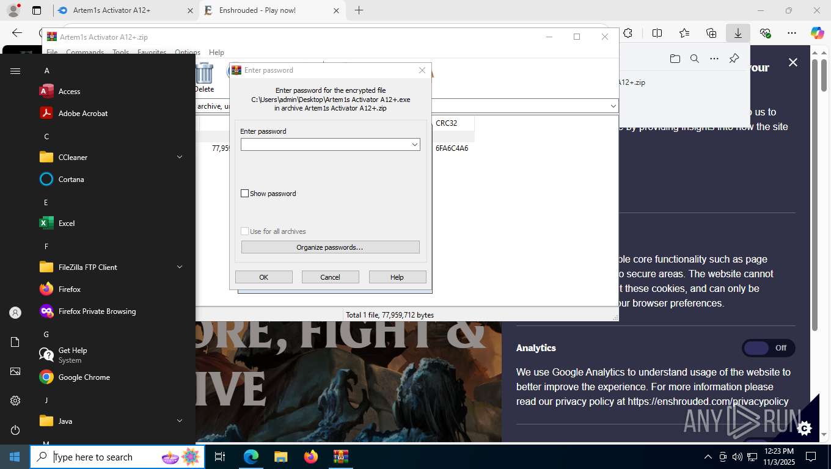
Task: Select the CRC32 column header
Action: 452,123
